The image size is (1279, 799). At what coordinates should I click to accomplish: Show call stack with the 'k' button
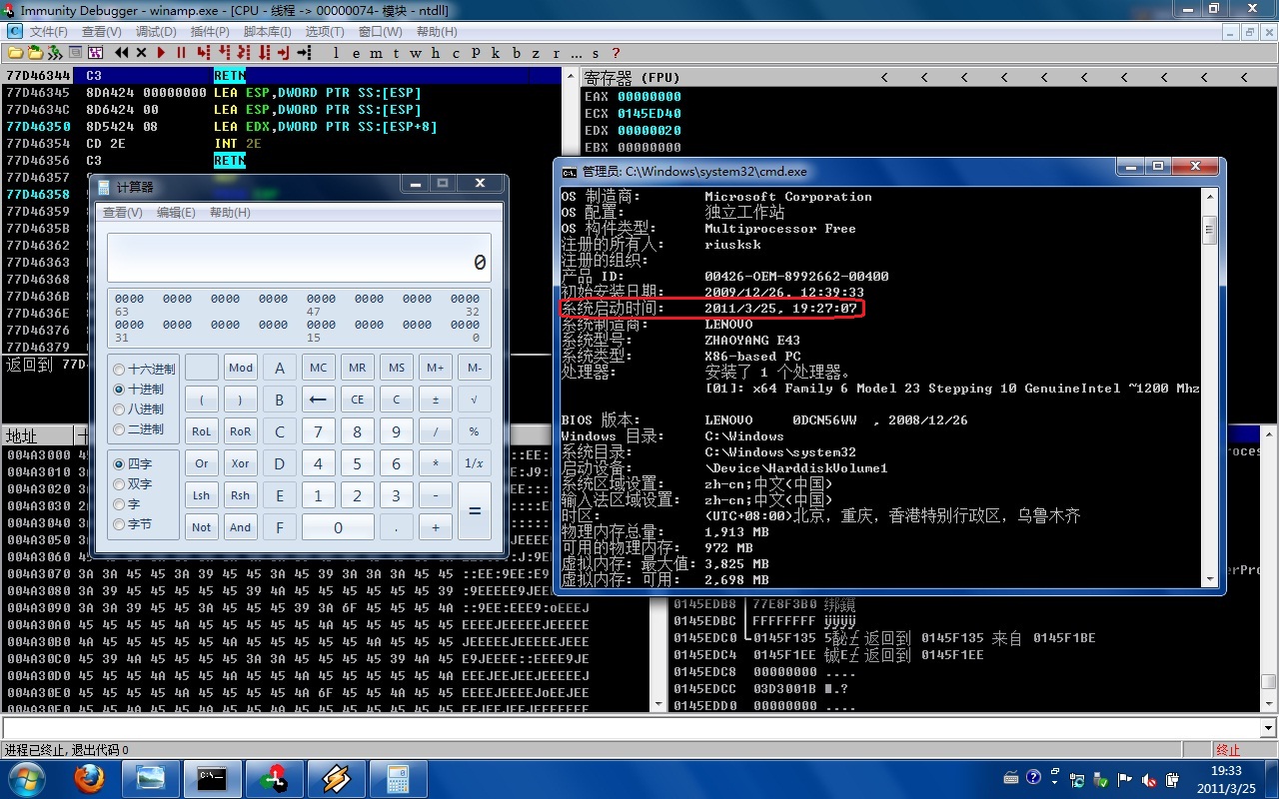pyautogui.click(x=496, y=53)
